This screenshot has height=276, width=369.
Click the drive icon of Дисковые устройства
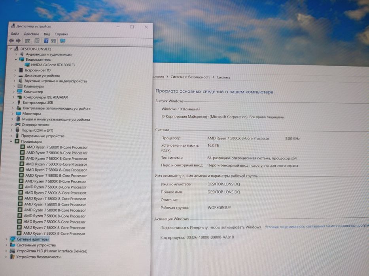coord(21,76)
